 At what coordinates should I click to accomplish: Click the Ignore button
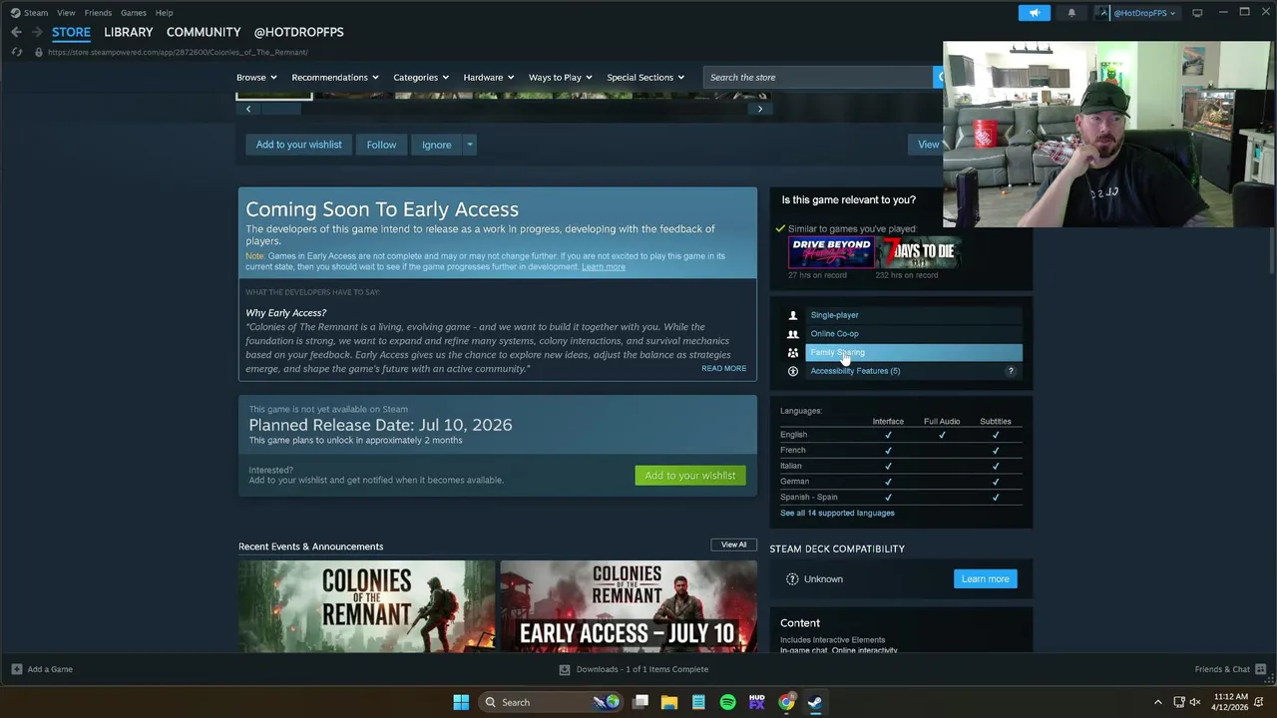point(436,145)
